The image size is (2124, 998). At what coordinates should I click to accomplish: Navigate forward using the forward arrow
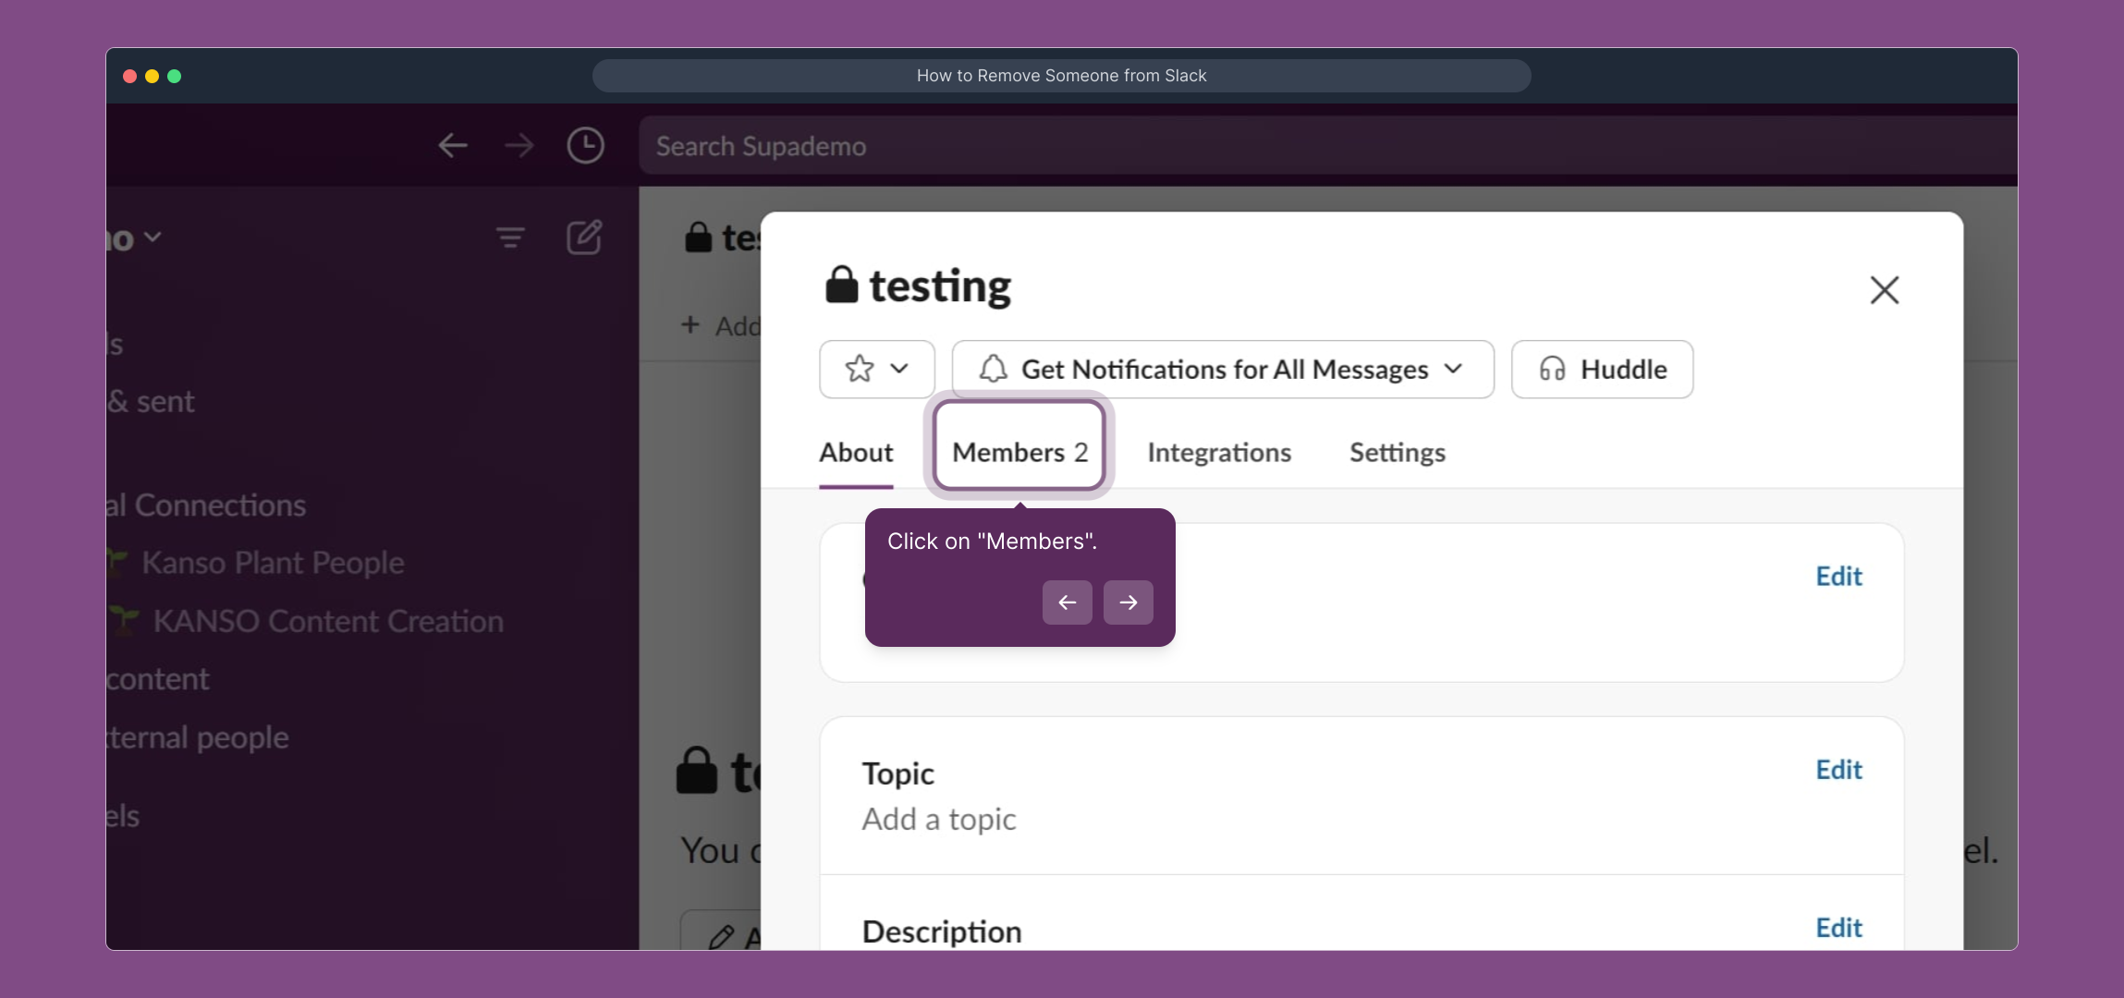519,145
